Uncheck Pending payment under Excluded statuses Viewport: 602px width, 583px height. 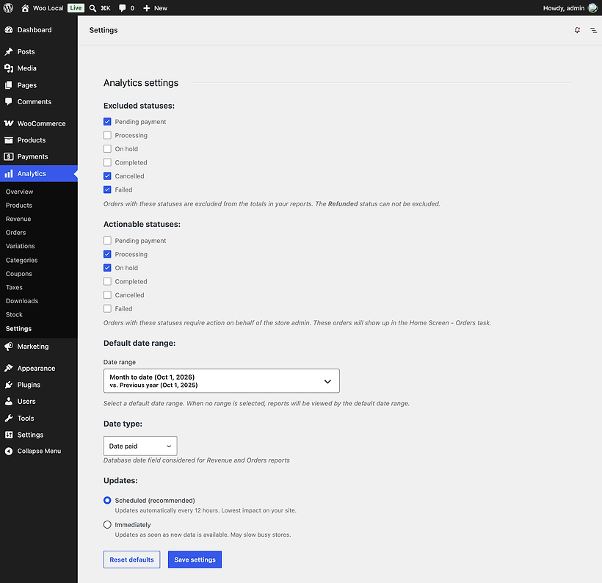(x=107, y=122)
